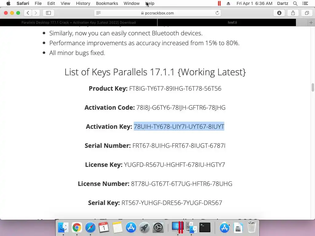Open Parallels Desktop from the Dock

pyautogui.click(x=177, y=227)
